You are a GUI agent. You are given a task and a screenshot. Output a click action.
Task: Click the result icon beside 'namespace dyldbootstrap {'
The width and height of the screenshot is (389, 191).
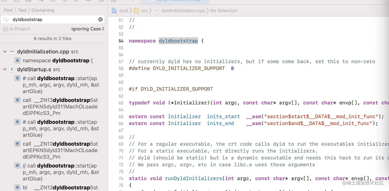click(17, 61)
